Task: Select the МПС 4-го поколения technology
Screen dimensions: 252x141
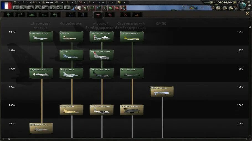Action: [102, 73]
